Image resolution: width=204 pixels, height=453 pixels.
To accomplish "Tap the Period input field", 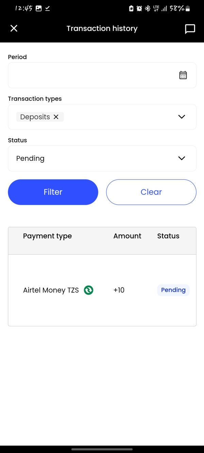I will point(92,75).
